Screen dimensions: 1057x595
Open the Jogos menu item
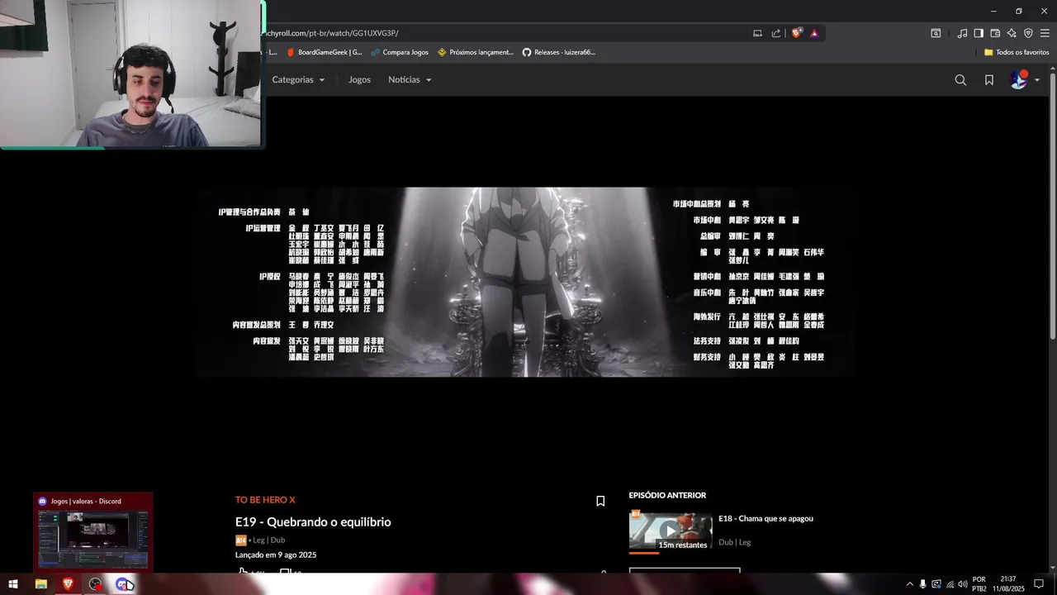(x=359, y=80)
